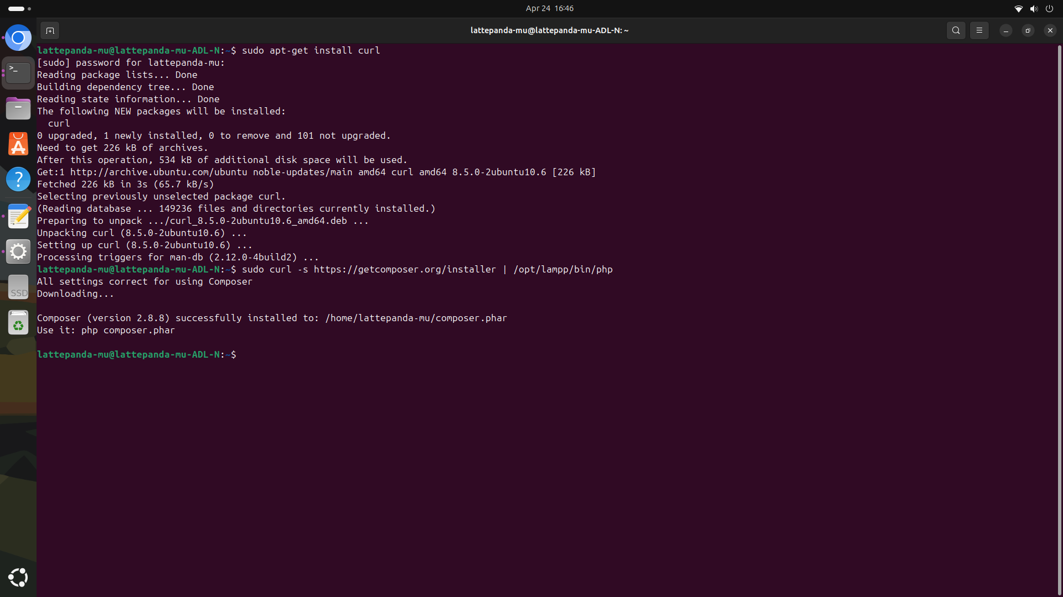Screen dimensions: 1063x597
Task: Minimize the terminal window
Action: [1005, 30]
